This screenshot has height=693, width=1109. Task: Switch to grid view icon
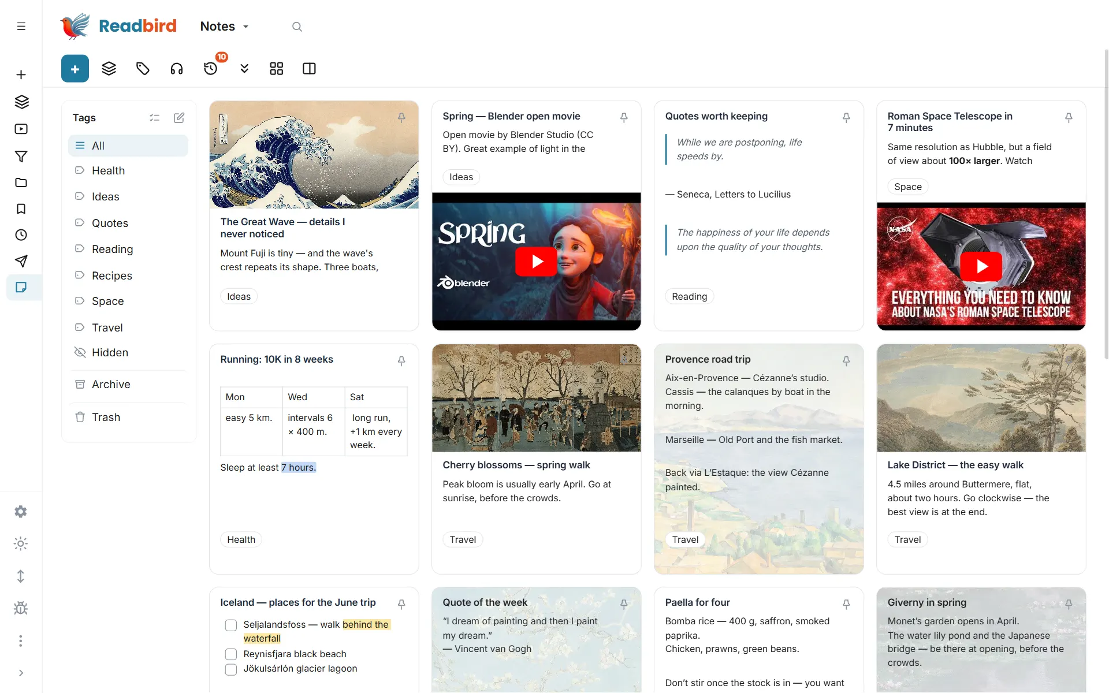(x=277, y=69)
